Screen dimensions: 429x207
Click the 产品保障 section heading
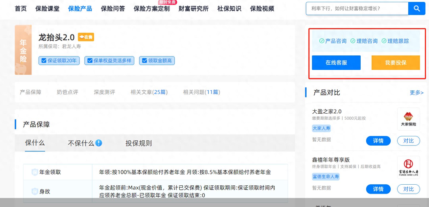pos(36,125)
